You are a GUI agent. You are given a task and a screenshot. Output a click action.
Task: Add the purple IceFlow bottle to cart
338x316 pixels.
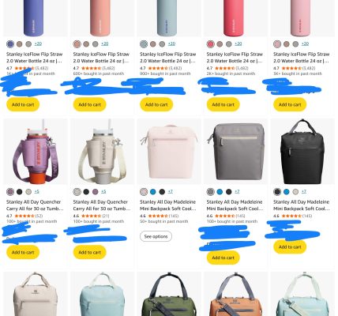pos(23,104)
